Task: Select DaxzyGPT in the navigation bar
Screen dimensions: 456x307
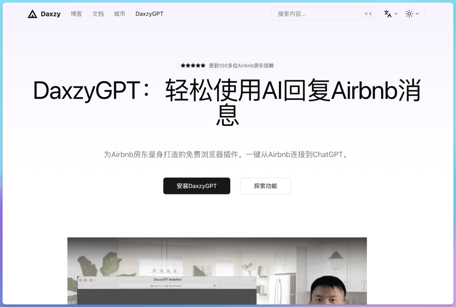Action: (149, 14)
